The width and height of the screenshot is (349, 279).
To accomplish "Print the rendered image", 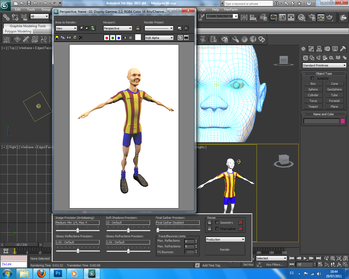I will (x=75, y=38).
